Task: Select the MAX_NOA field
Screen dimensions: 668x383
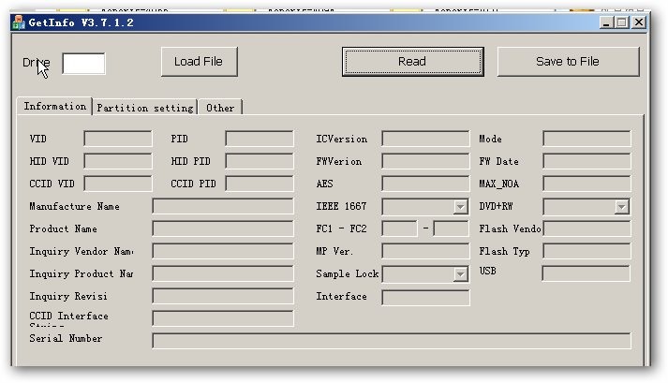Action: (x=586, y=184)
